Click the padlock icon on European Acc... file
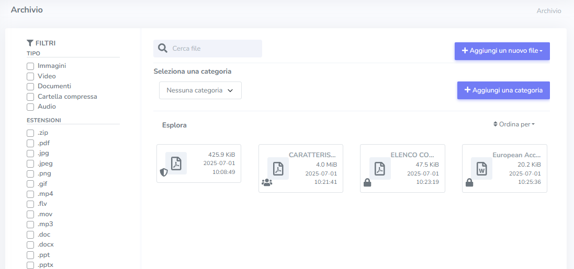574x269 pixels. tap(469, 183)
